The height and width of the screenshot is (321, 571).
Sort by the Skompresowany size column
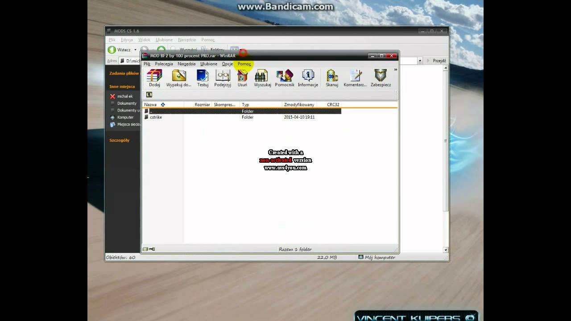(226, 105)
